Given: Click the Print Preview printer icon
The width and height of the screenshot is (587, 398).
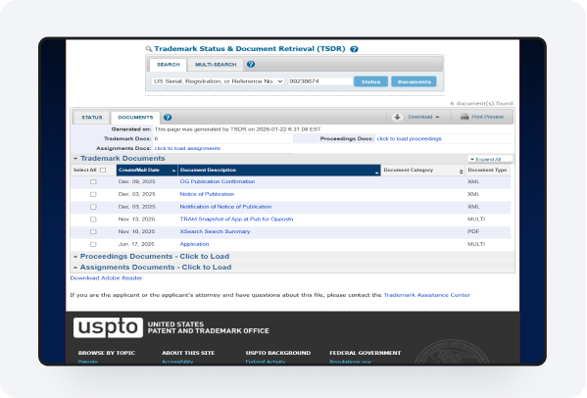Looking at the screenshot, I should coord(465,117).
